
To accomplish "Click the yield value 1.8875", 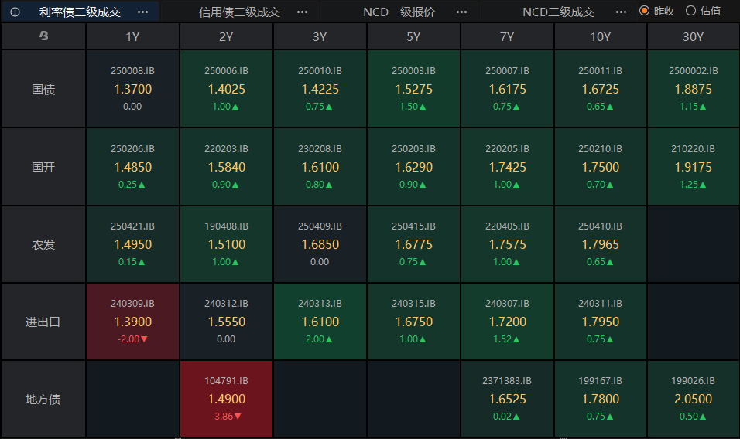I will (694, 89).
